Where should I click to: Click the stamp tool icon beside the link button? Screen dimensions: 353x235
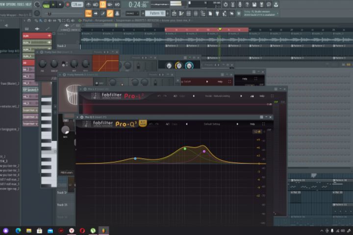click(x=117, y=14)
